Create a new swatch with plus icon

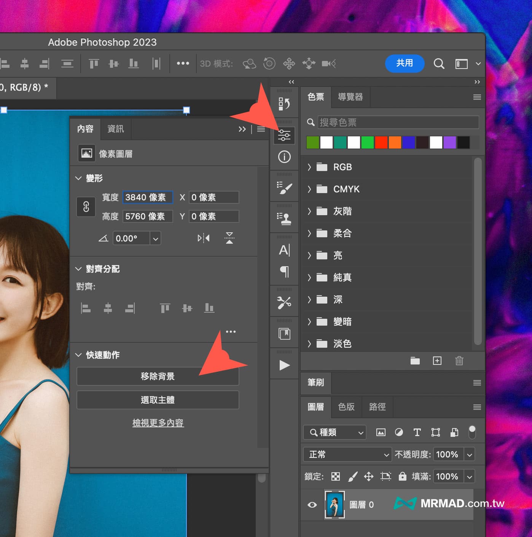point(437,361)
